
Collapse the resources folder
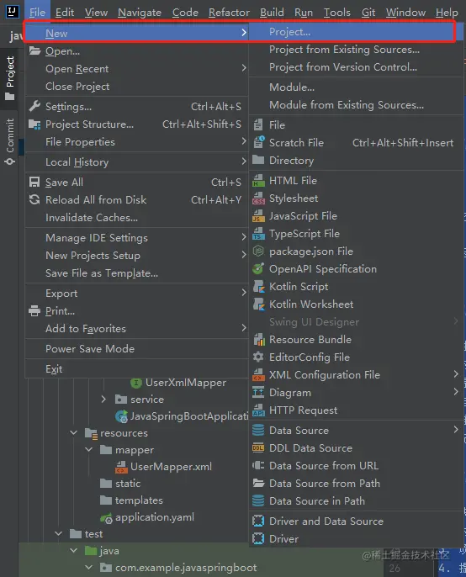pyautogui.click(x=74, y=432)
